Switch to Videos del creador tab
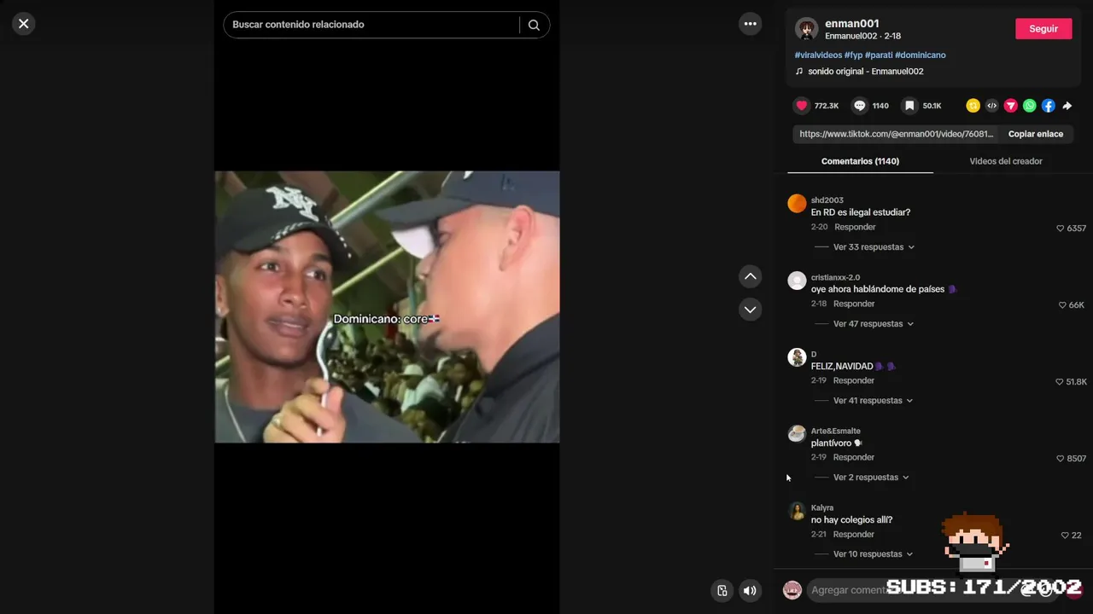This screenshot has width=1093, height=614. 1006,161
